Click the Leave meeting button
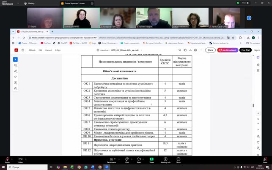Screen dimensions: 272x170 tap(265, 160)
